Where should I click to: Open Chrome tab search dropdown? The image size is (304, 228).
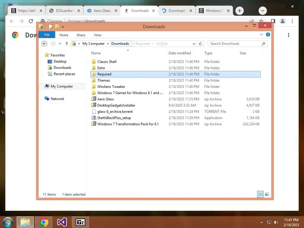263,10
